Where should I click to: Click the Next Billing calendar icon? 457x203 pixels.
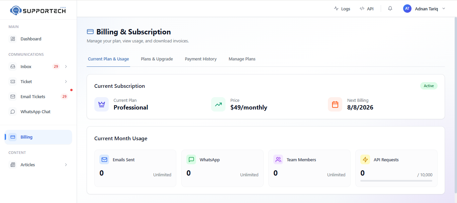coord(335,104)
